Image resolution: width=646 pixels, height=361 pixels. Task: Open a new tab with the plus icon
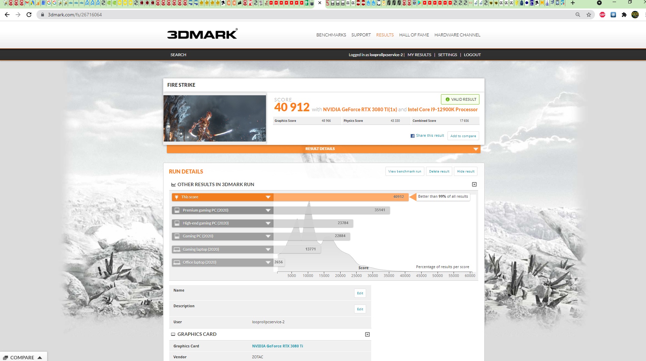pyautogui.click(x=573, y=3)
